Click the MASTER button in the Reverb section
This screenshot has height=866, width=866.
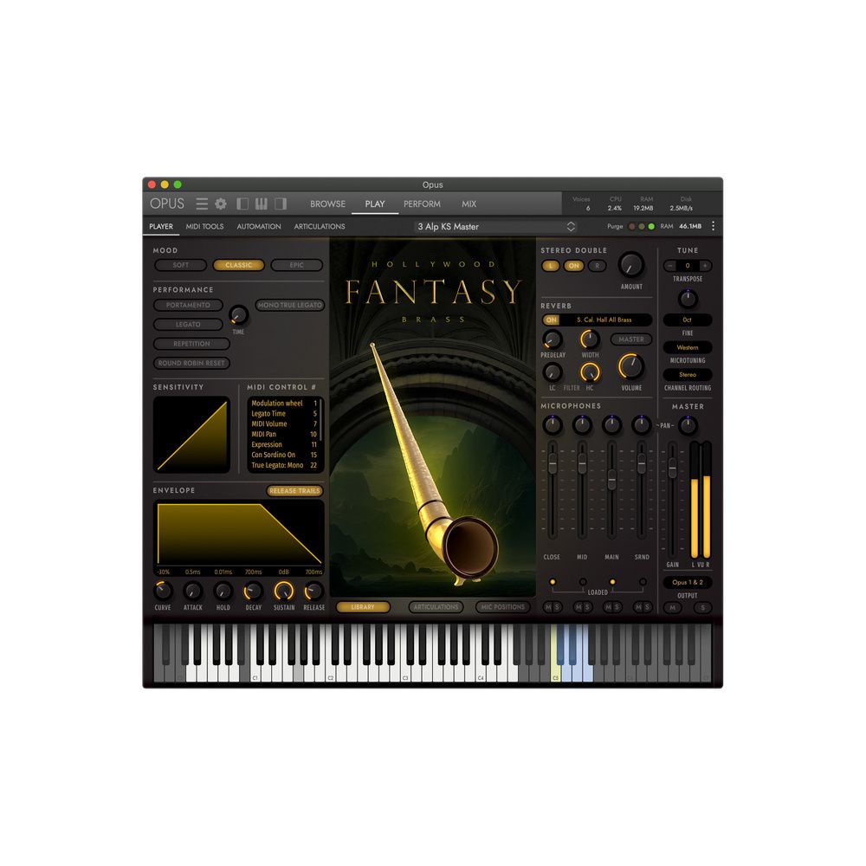(x=630, y=339)
